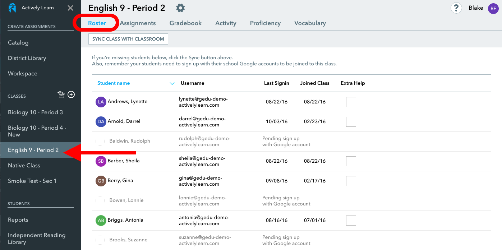Click Rudolph Baldwin's empty avatar circle
The width and height of the screenshot is (502, 250).
(100, 141)
